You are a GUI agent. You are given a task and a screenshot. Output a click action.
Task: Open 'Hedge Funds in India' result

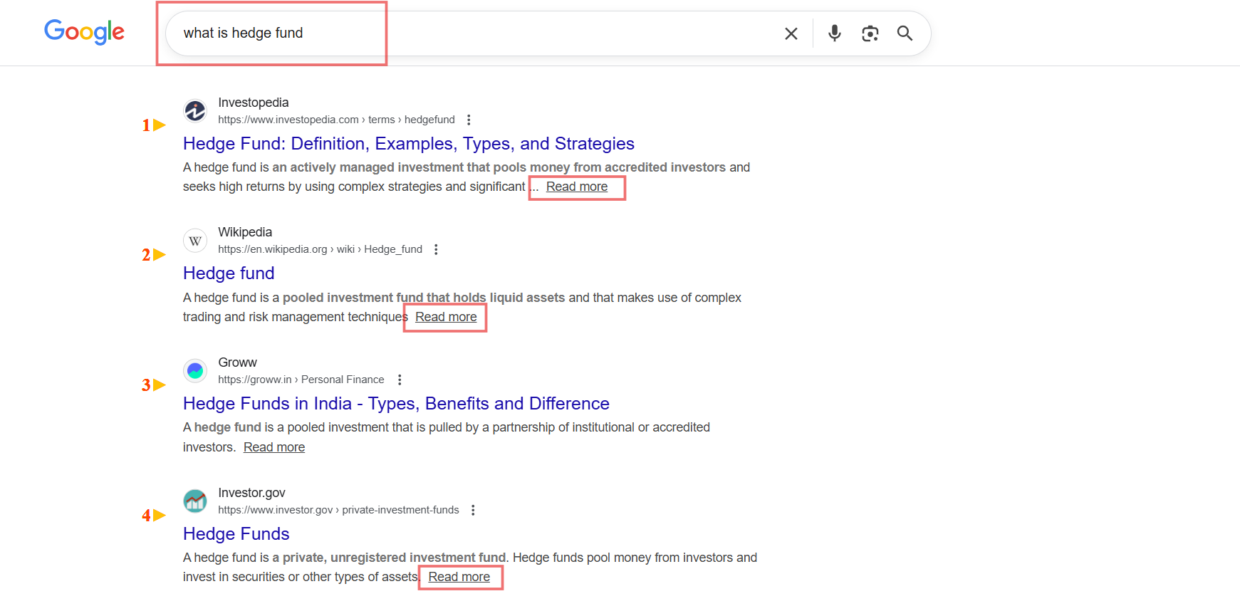396,404
